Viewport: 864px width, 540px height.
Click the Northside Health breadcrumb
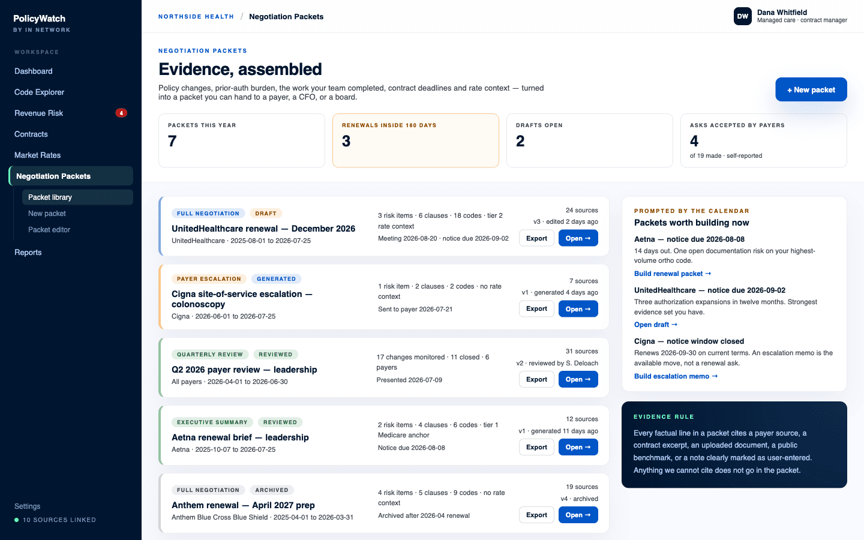pos(196,17)
